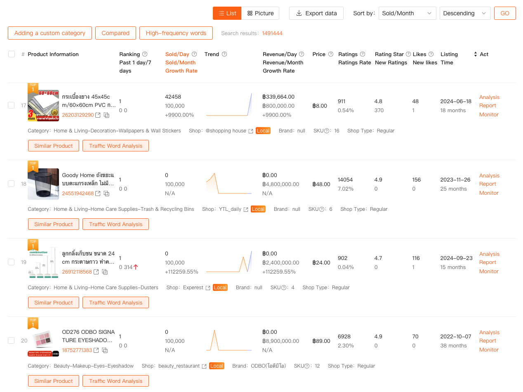Click copy icon beside product ID 24551942468
The height and width of the screenshot is (392, 523).
point(106,194)
